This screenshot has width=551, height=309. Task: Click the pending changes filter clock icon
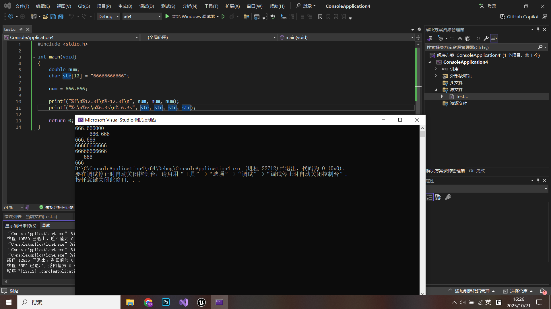[441, 38]
